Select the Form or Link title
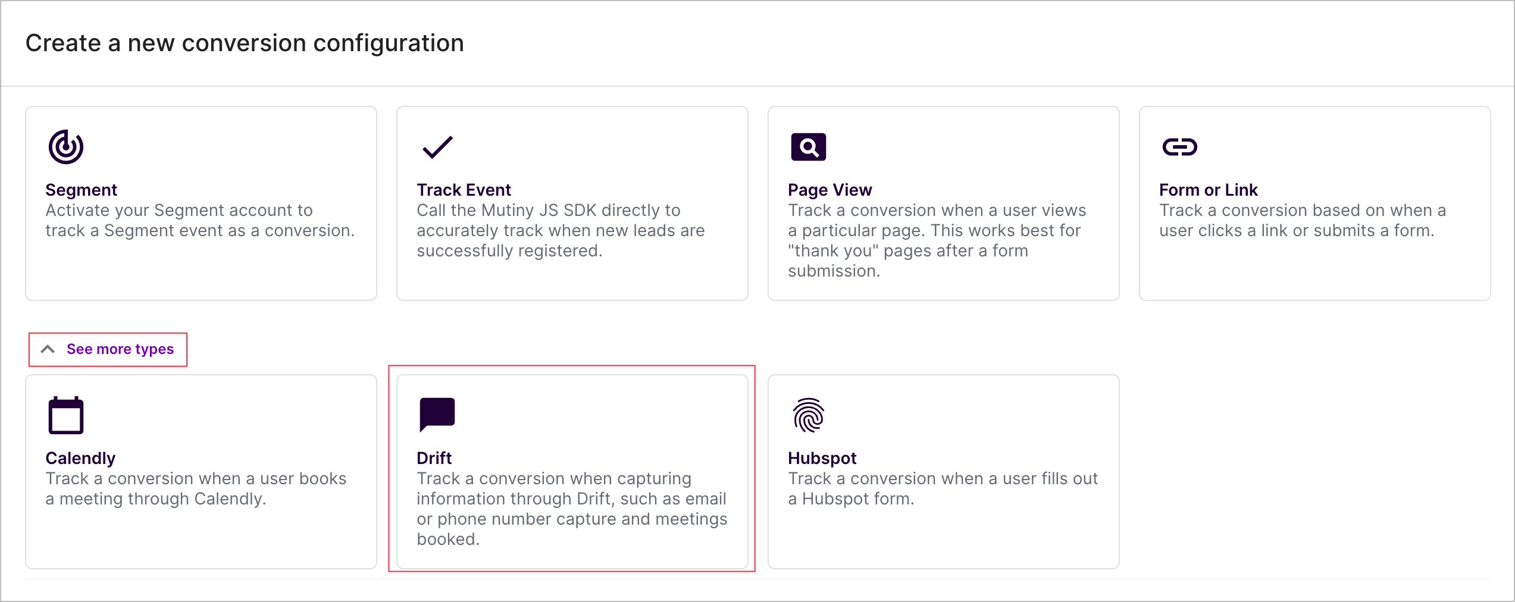Viewport: 1515px width, 602px height. pyautogui.click(x=1208, y=190)
